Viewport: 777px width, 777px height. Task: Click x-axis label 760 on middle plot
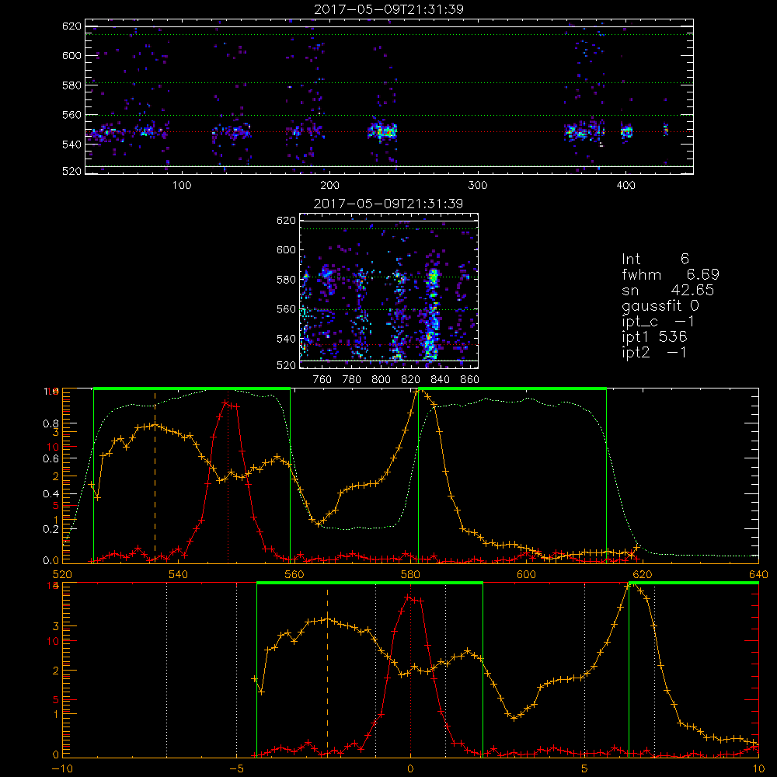(322, 380)
